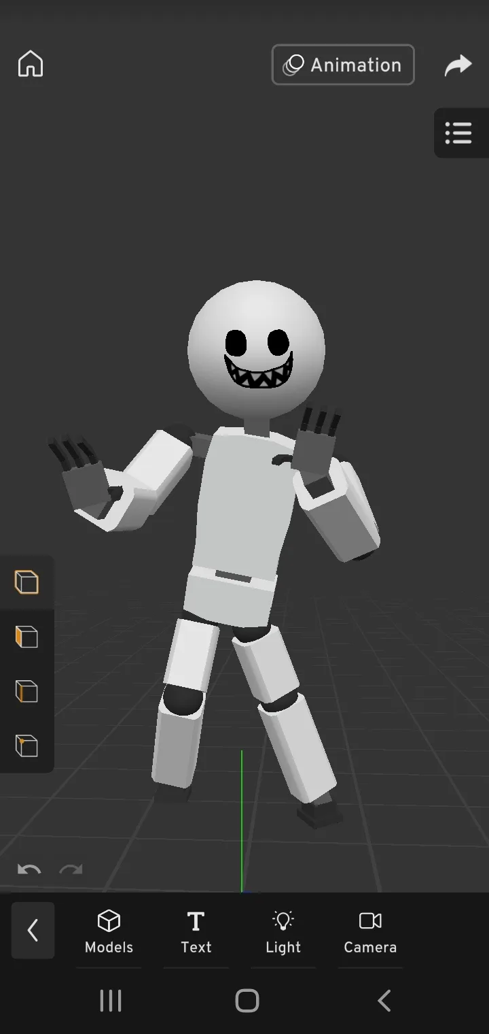This screenshot has width=489, height=1034.
Task: Add a Light to the scene
Action: 283,932
